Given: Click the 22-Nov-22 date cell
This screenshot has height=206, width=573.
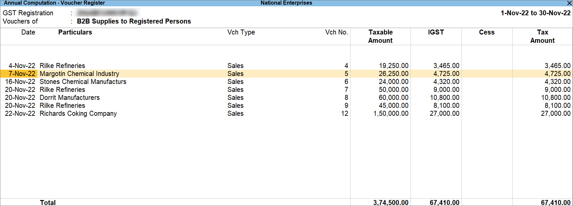Looking at the screenshot, I should (x=20, y=113).
